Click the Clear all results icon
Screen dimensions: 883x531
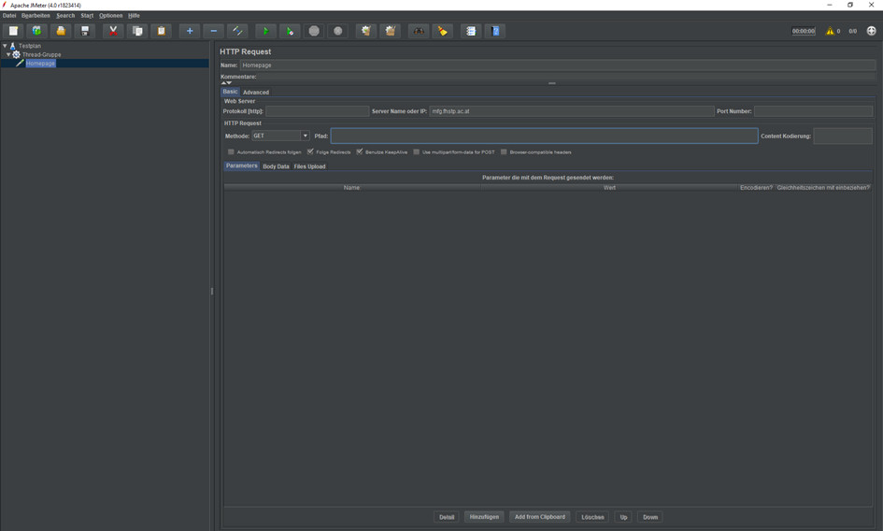391,31
